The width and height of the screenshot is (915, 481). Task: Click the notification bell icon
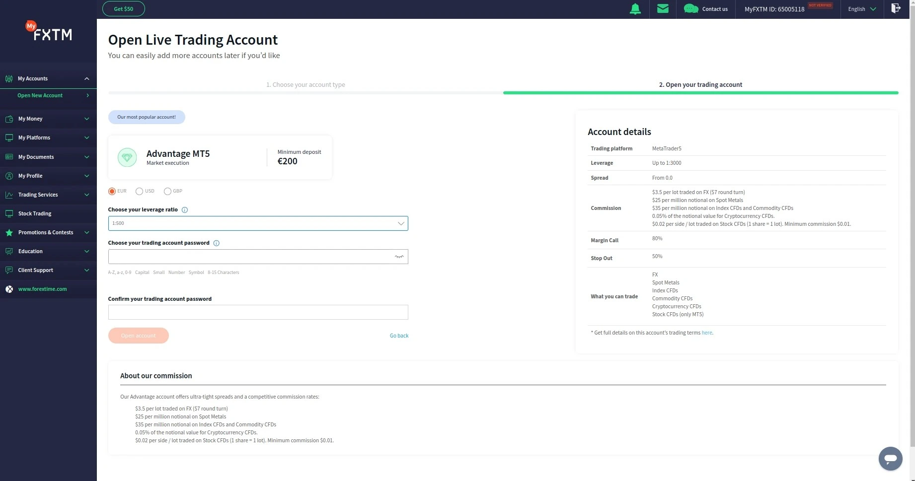click(x=635, y=9)
